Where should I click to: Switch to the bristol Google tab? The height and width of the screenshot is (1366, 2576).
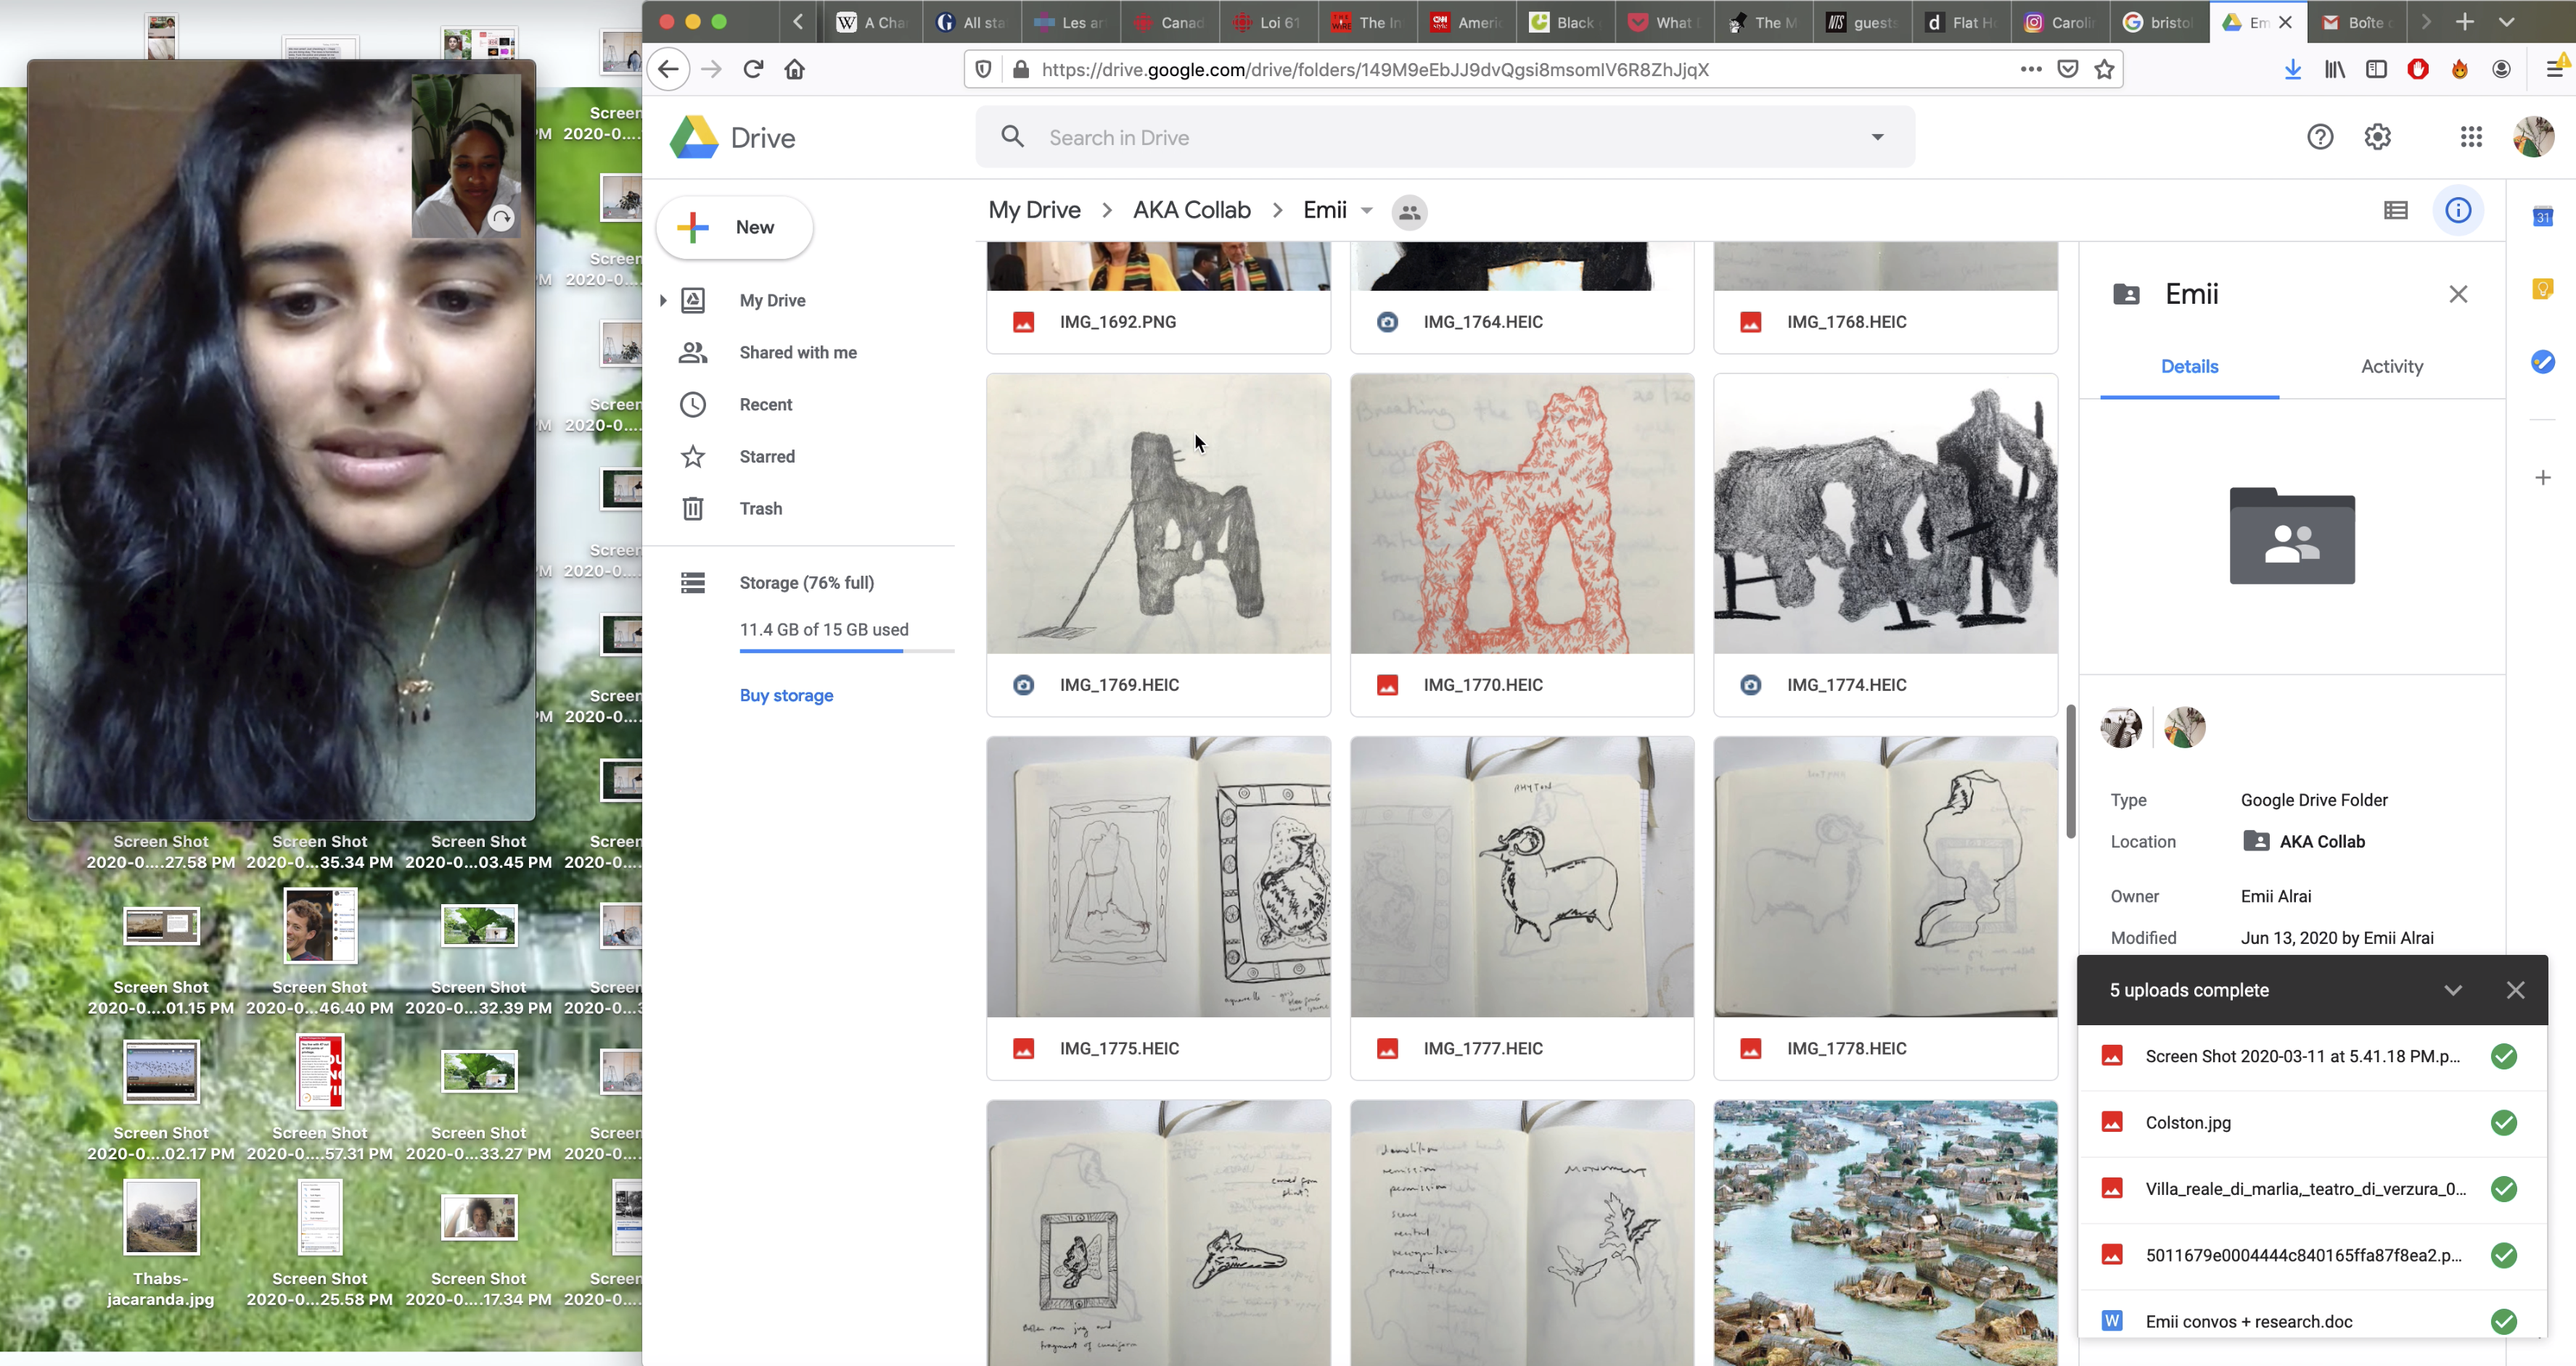point(2159,22)
